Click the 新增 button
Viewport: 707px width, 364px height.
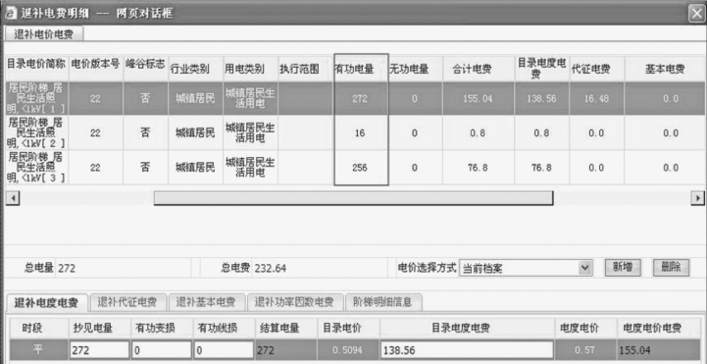pyautogui.click(x=623, y=268)
